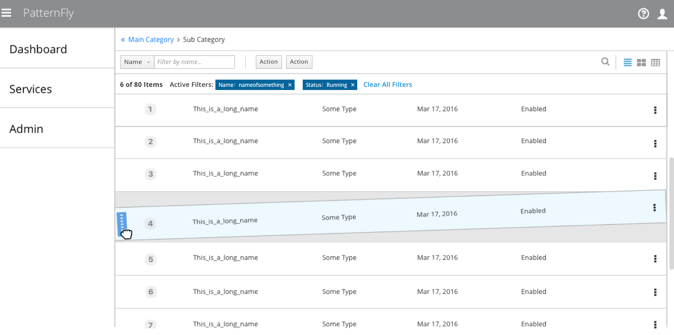Screen dimensions: 674x335
Task: Click the number 2 row badge
Action: (151, 142)
